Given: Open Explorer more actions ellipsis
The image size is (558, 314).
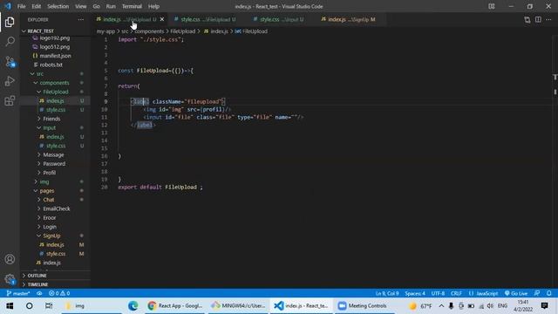Looking at the screenshot, I should [81, 19].
